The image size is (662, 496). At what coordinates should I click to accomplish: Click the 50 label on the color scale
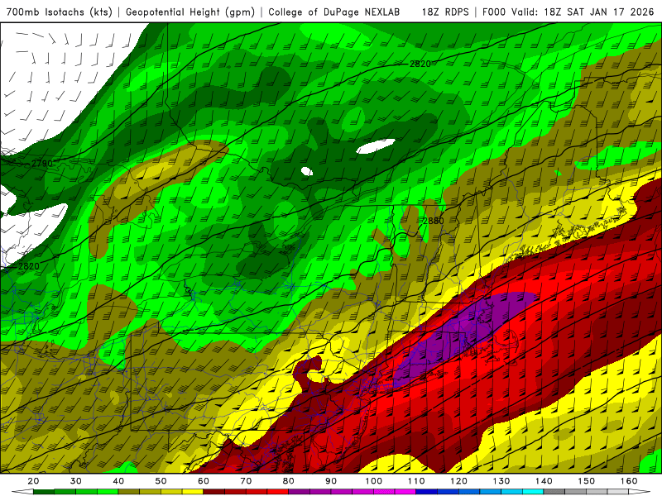coord(161,481)
